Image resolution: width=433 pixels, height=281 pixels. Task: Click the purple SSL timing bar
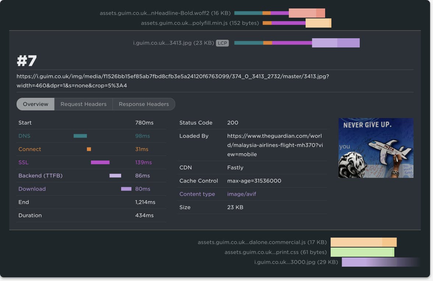[x=100, y=162]
